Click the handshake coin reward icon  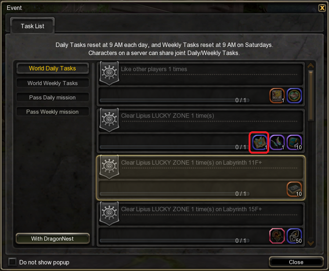pyautogui.click(x=294, y=96)
